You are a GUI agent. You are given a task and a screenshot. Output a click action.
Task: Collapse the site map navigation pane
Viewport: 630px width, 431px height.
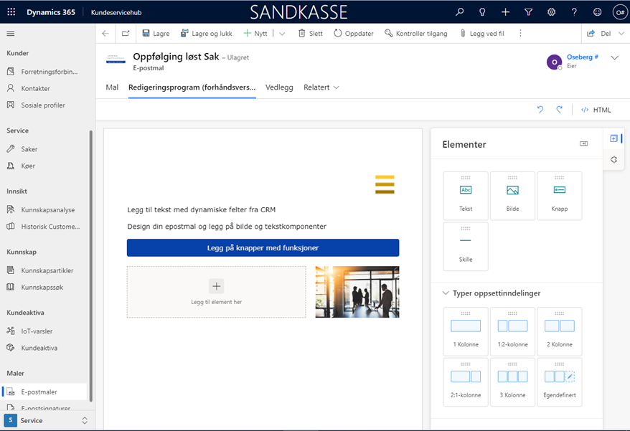(x=11, y=33)
